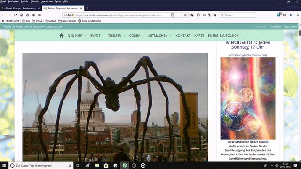Bookmark this page with the star
Image resolution: width=301 pixels, height=169 pixels.
(185, 15)
